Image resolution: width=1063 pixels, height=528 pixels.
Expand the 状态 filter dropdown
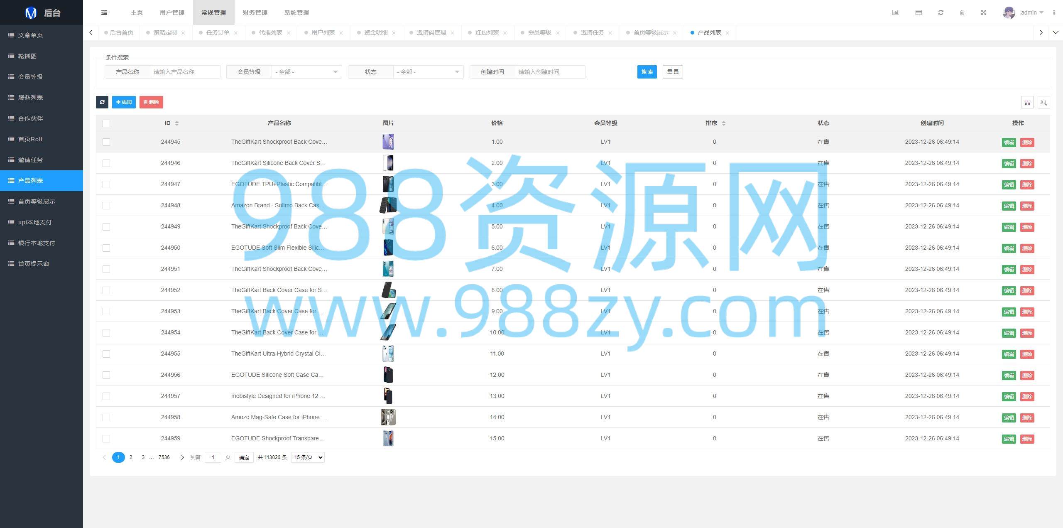point(429,72)
